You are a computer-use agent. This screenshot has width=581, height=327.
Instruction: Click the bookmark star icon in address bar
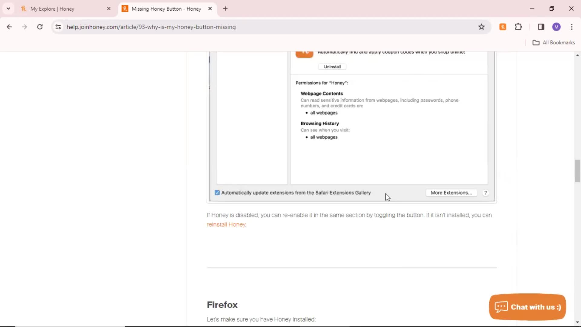481,27
